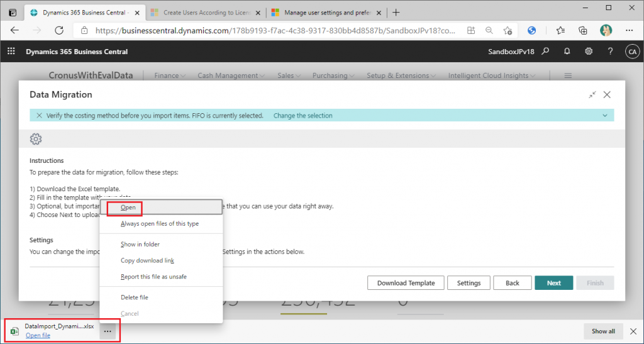Click the browser profile picture
The height and width of the screenshot is (344, 644).
[x=606, y=30]
